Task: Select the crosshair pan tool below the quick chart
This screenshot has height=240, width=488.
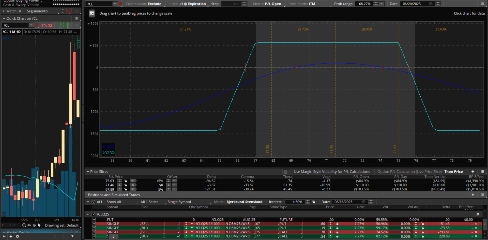Action: point(34,225)
